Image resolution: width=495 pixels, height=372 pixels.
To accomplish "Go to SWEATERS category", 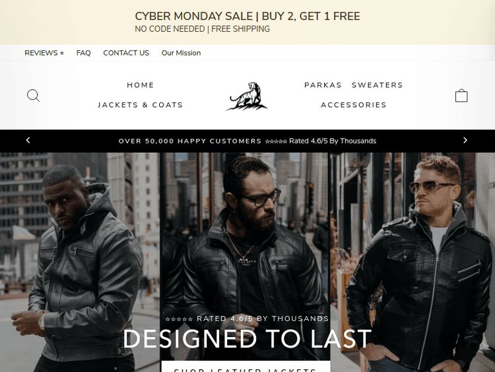I will (378, 85).
